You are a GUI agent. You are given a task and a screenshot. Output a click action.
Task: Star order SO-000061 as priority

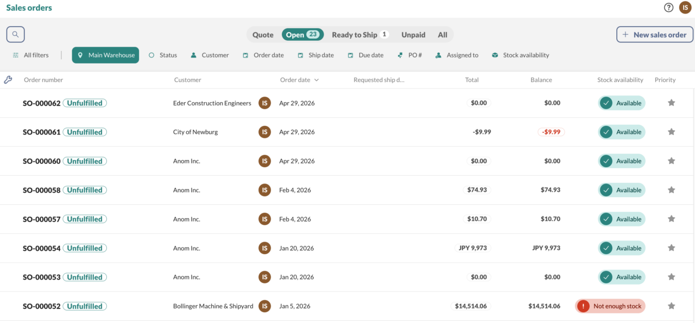pos(671,132)
